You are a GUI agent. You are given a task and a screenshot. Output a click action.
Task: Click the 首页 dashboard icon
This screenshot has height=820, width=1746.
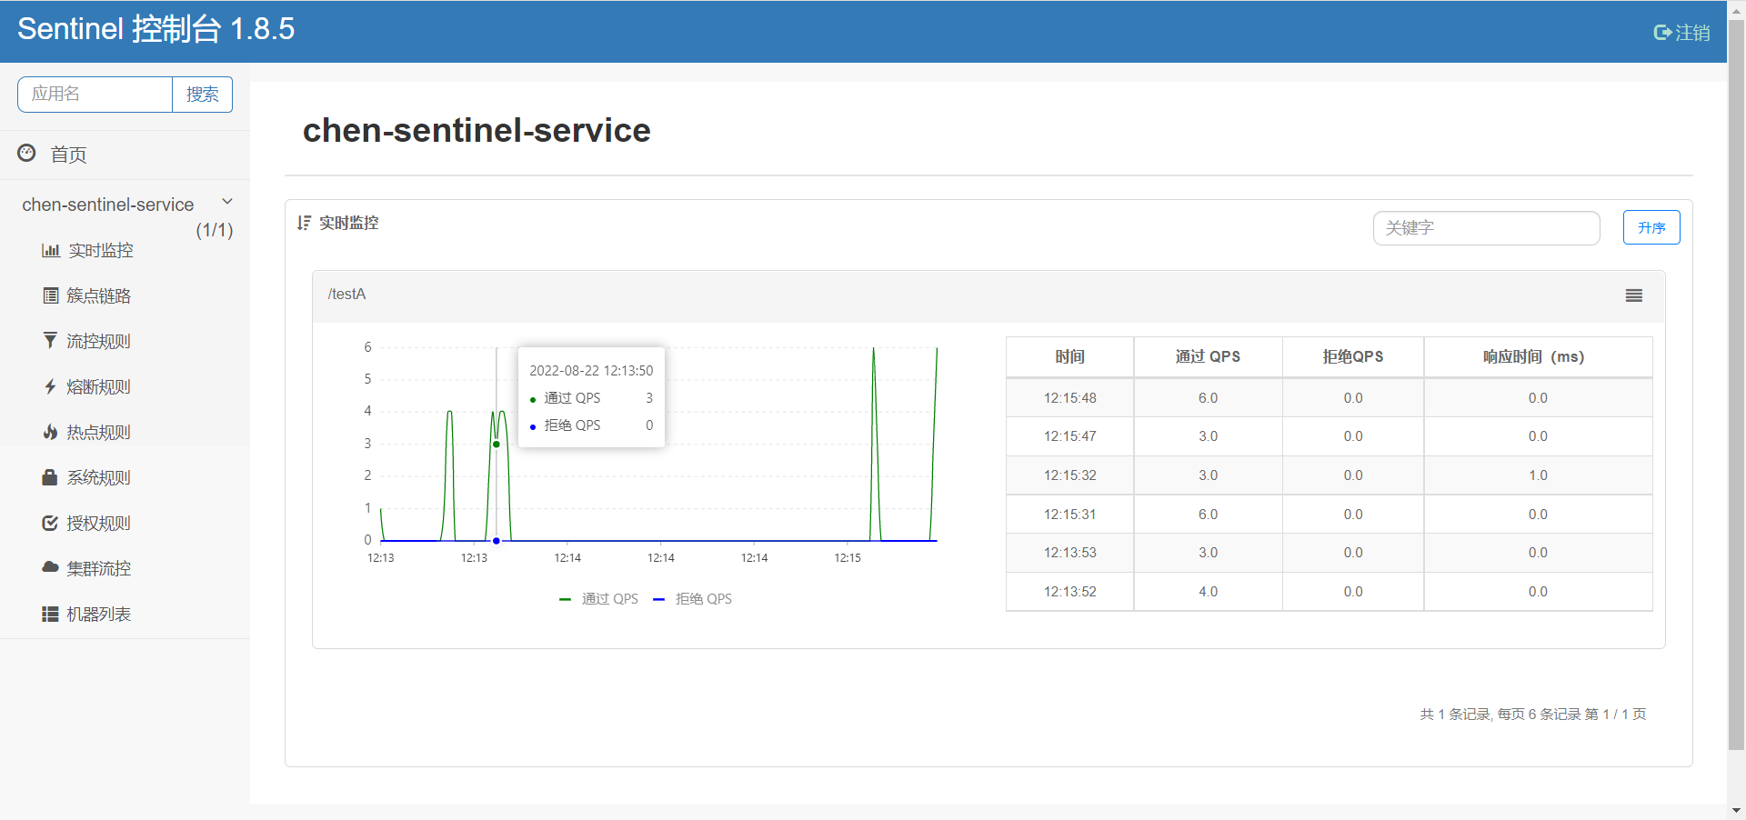point(27,153)
